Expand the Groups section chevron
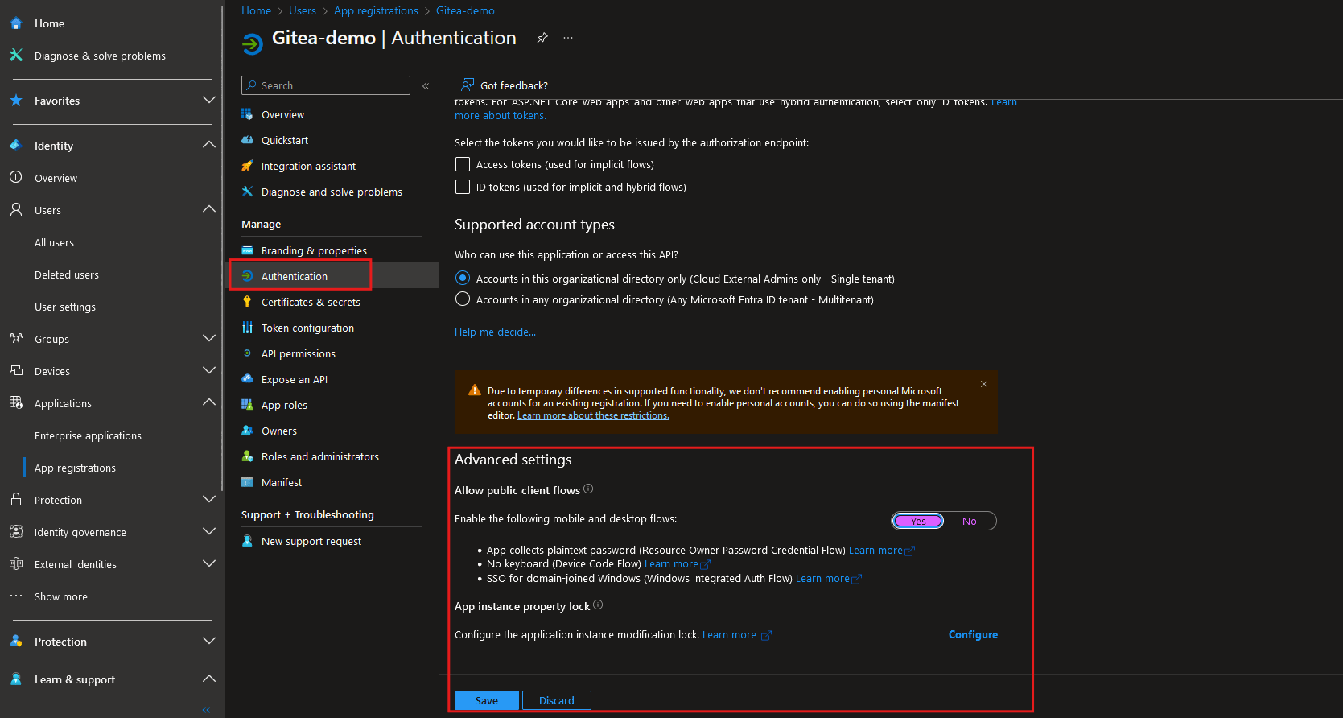1343x718 pixels. [x=209, y=338]
